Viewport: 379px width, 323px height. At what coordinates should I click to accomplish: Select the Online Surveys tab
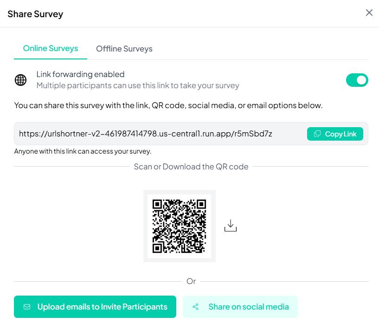(x=50, y=48)
